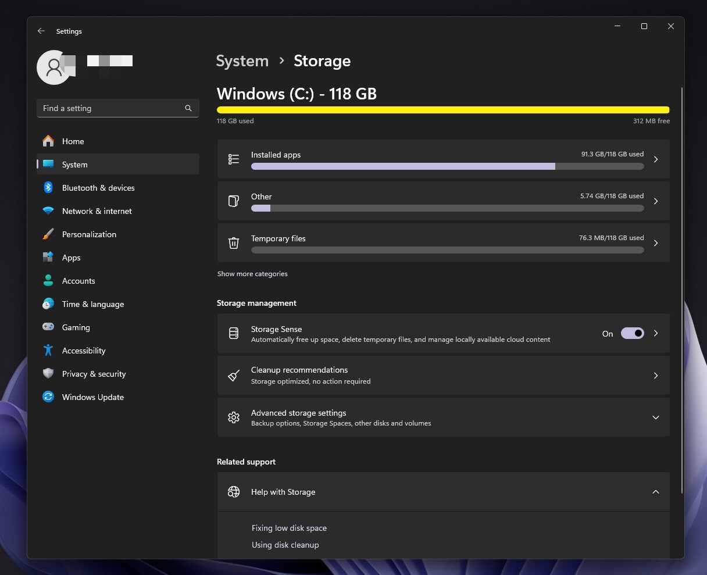Select Windows Update in sidebar
Screen dimensions: 707x575
click(x=118, y=397)
